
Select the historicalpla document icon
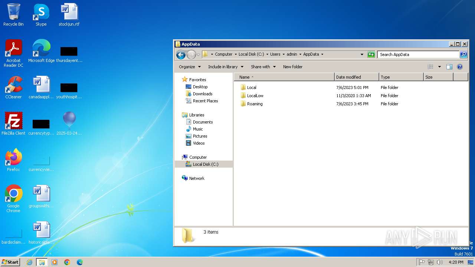click(x=41, y=233)
